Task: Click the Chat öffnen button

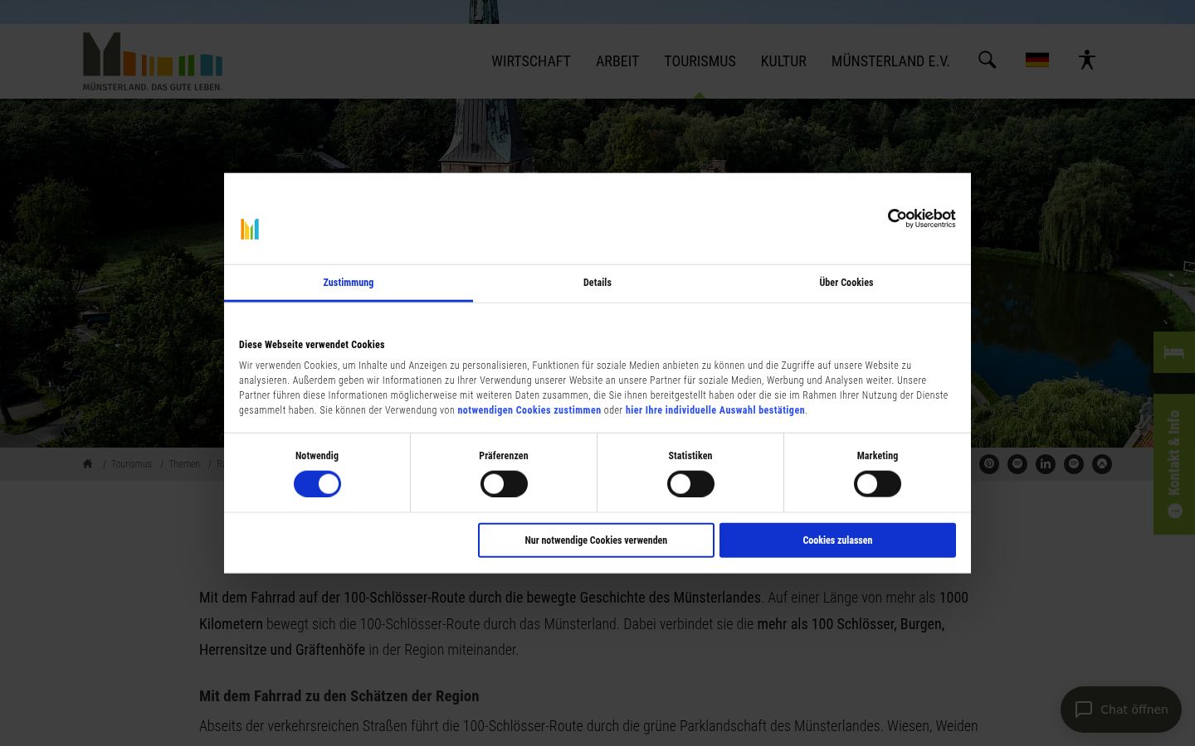Action: click(1121, 710)
